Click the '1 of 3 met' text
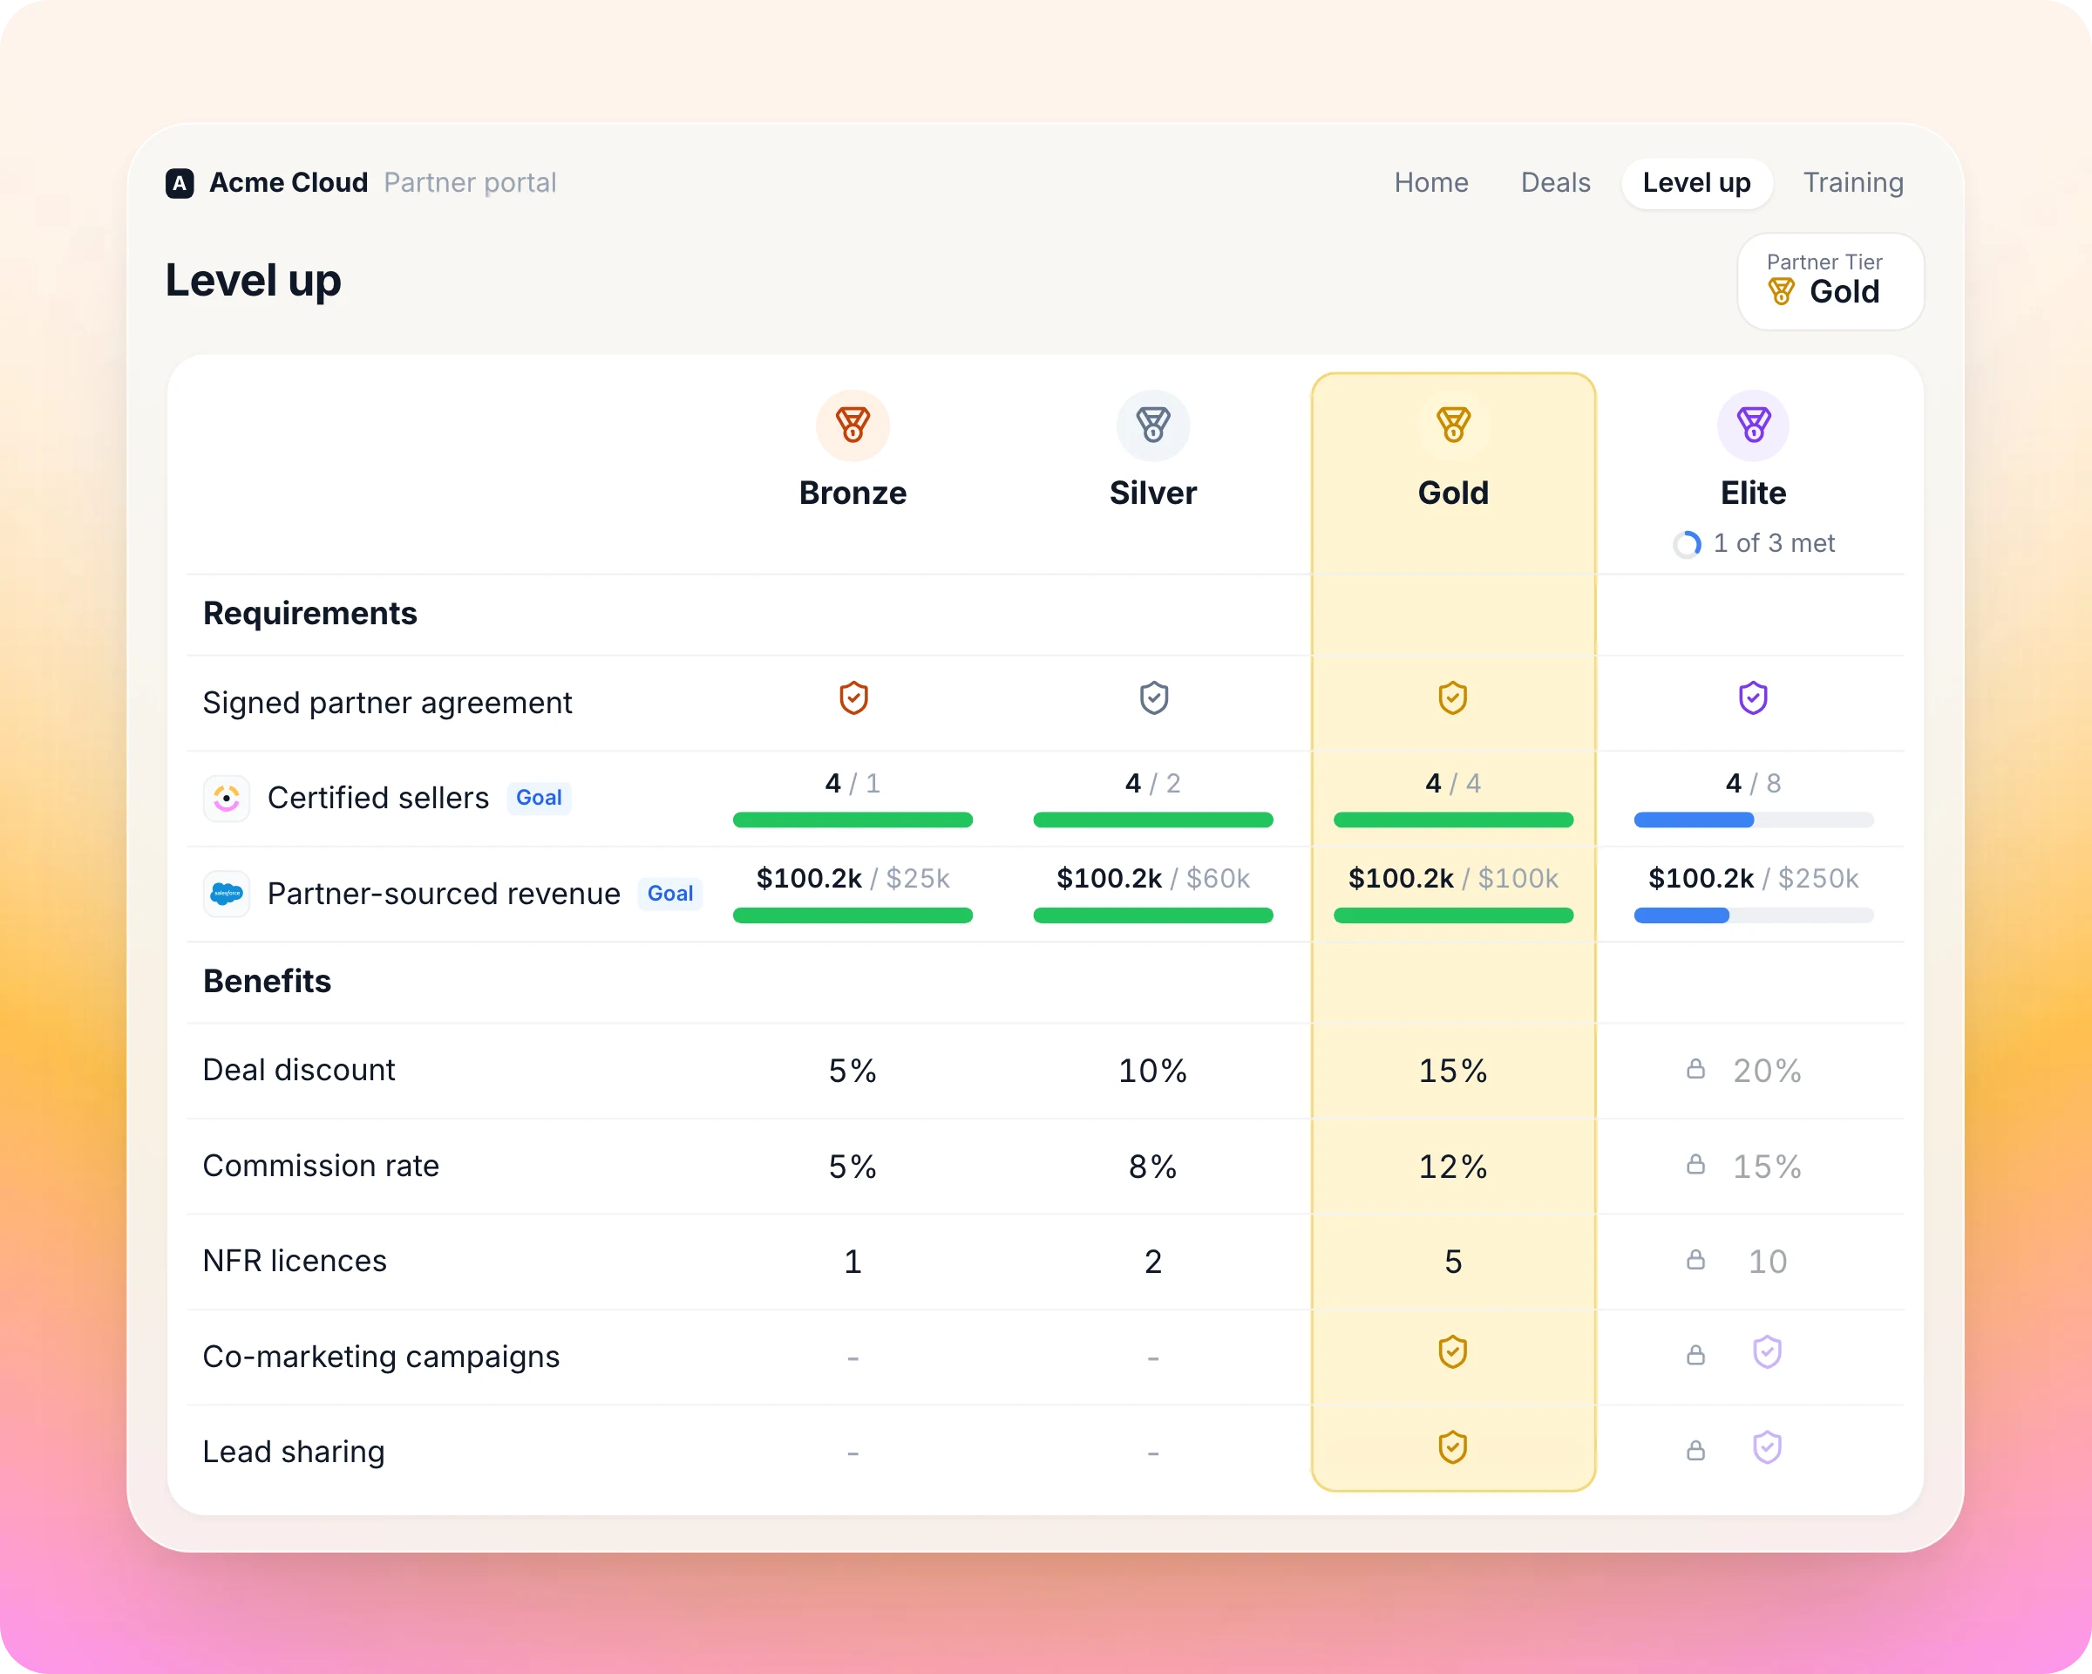This screenshot has height=1674, width=2092. [1774, 543]
